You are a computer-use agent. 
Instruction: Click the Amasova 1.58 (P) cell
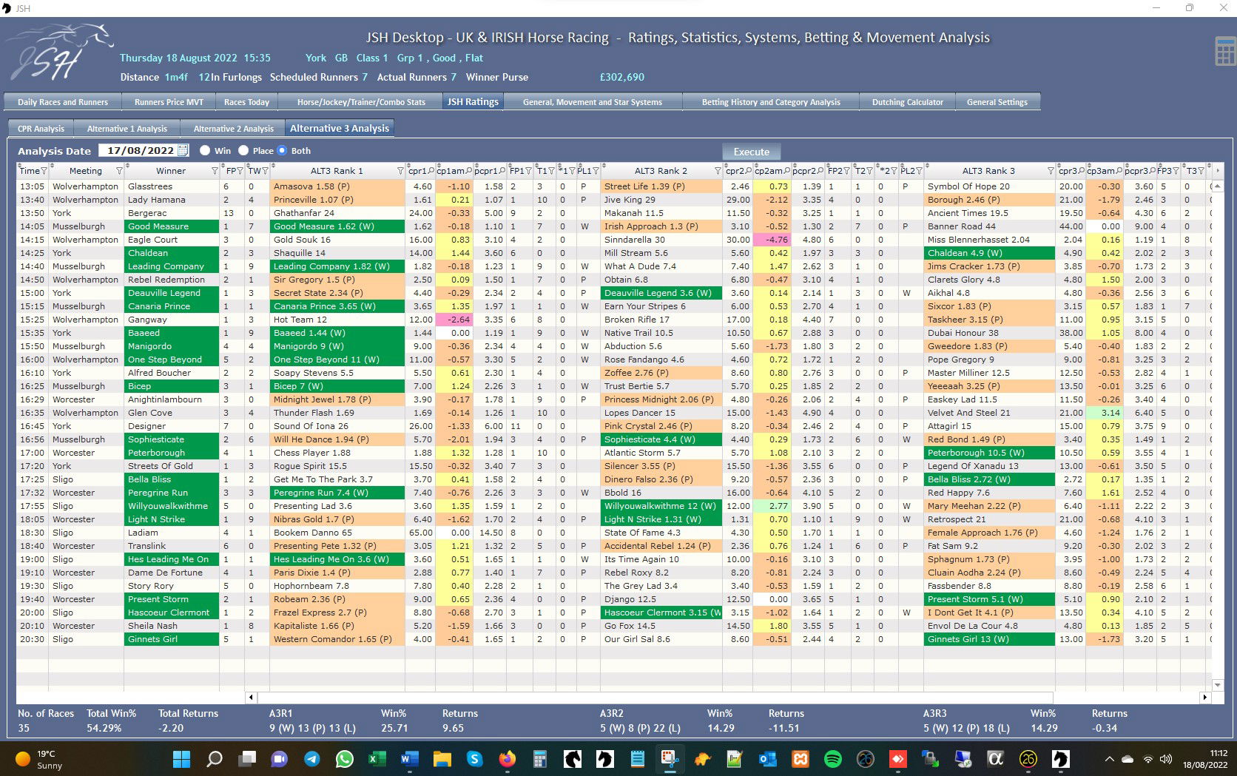click(337, 186)
